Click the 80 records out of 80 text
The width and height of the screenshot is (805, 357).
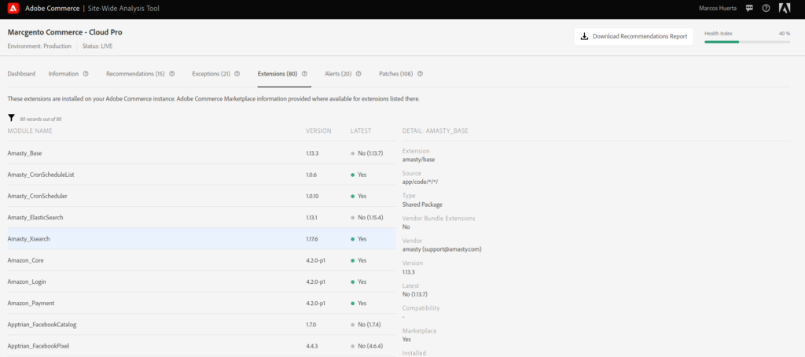click(x=41, y=120)
